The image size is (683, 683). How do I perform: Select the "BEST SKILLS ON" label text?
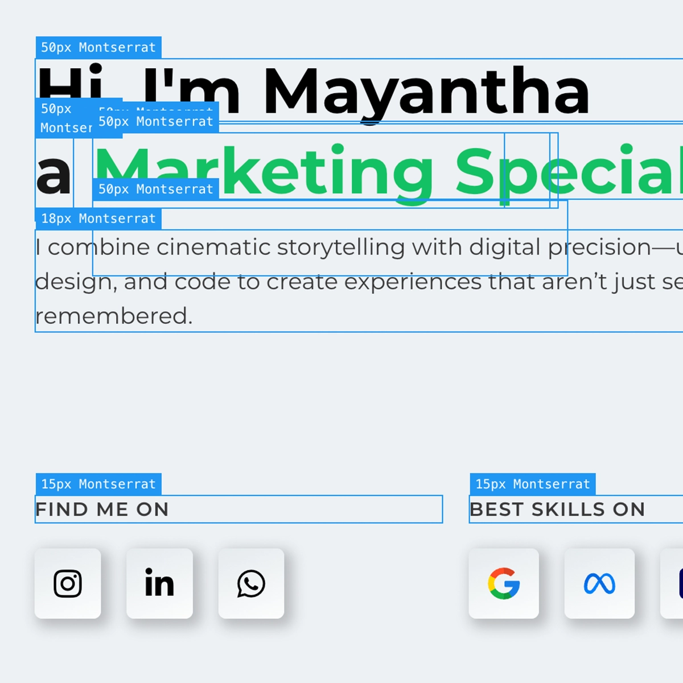coord(557,509)
